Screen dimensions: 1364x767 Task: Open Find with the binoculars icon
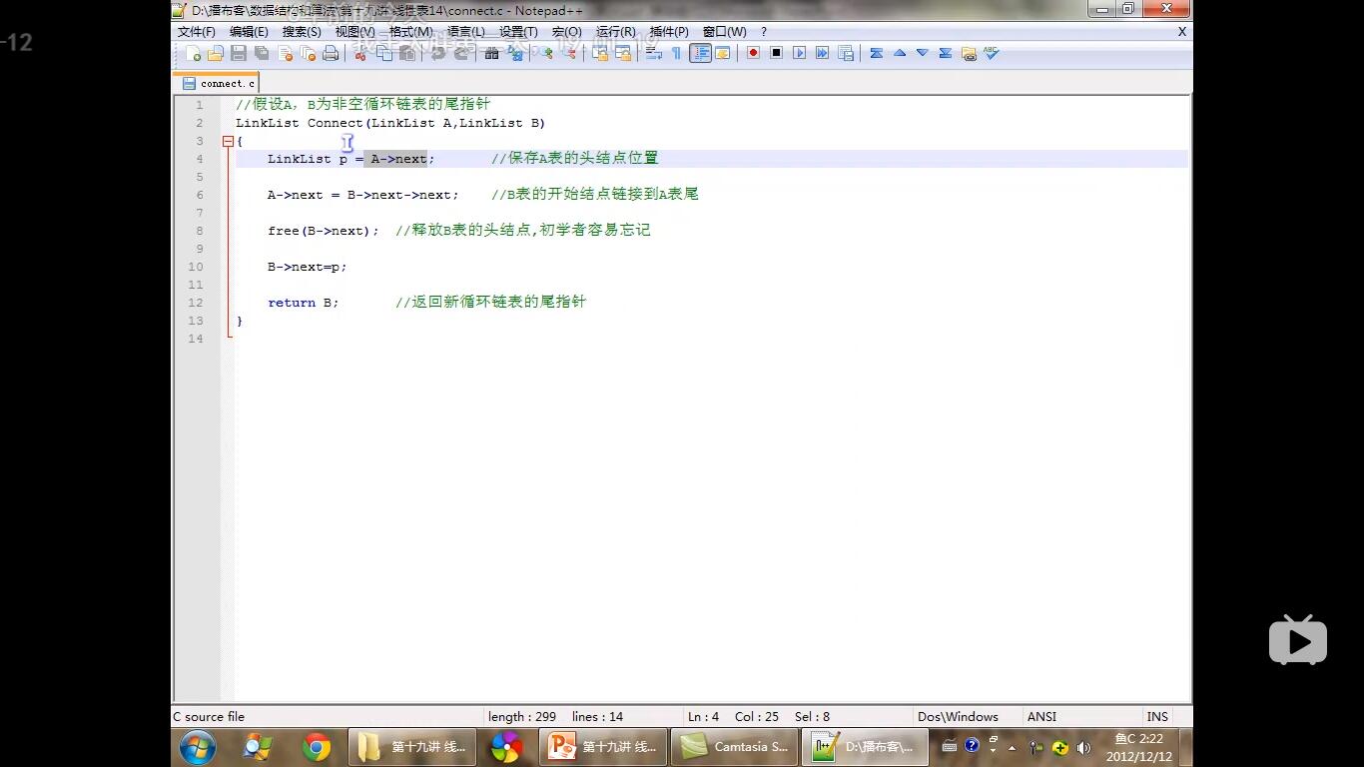point(491,53)
